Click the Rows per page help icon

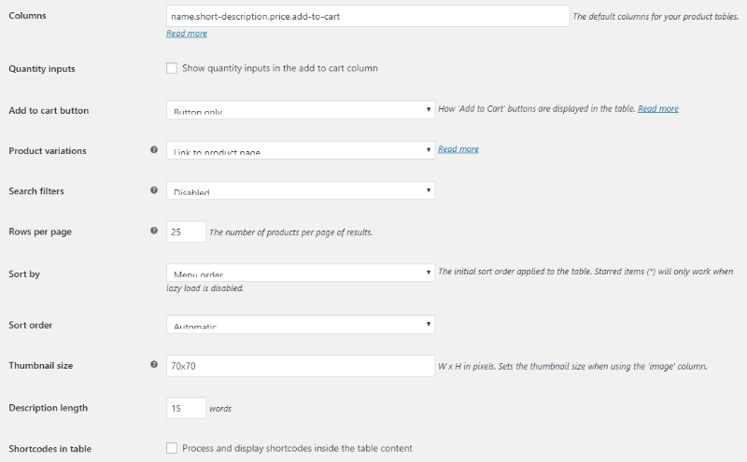pos(154,231)
